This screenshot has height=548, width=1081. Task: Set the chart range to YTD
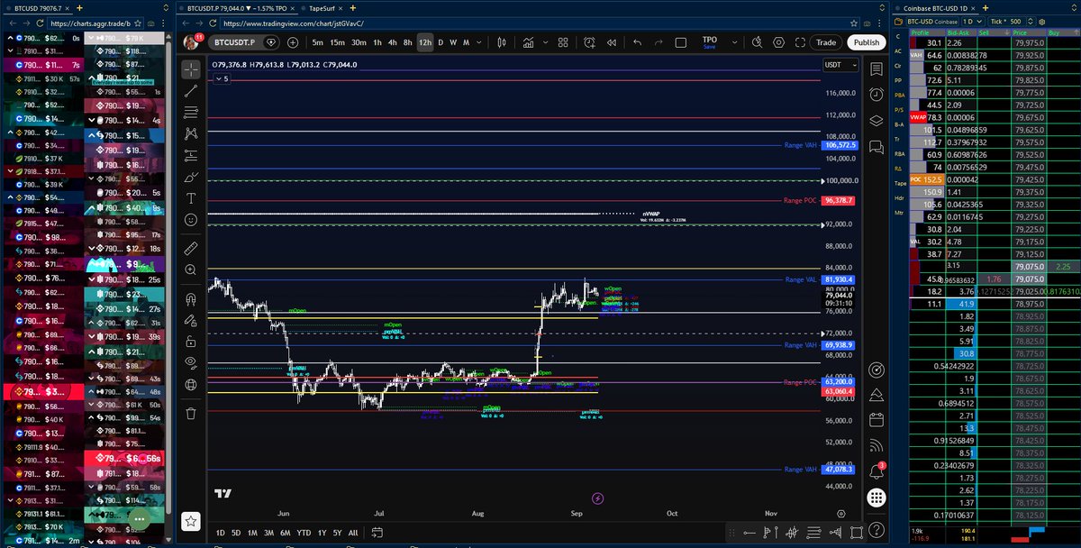[304, 533]
